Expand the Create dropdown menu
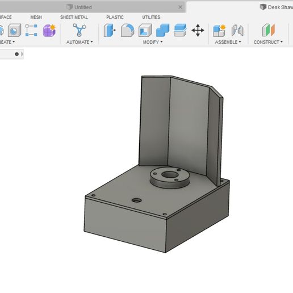The image size is (293, 293). (x=7, y=42)
